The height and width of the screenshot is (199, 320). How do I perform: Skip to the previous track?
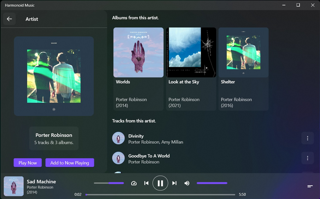coord(146,183)
